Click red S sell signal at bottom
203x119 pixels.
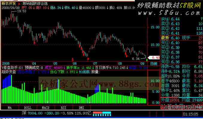(73, 60)
